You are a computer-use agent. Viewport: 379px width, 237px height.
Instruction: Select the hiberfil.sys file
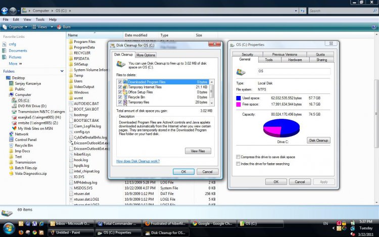click(x=82, y=154)
